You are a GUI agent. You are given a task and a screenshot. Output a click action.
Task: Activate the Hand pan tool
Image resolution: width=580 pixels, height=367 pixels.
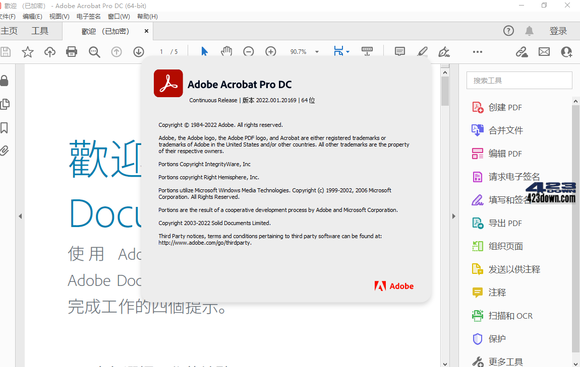[x=226, y=51]
